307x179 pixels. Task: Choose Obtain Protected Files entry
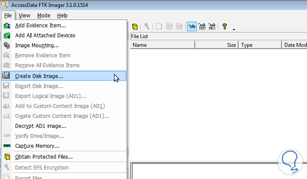(x=64, y=157)
